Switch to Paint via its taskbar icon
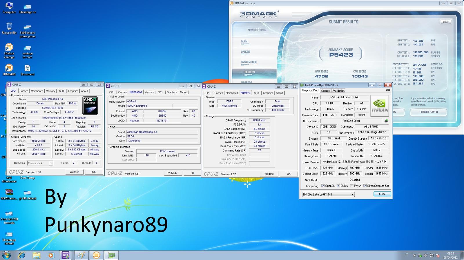Screen dimensions: 464x260 81,255
